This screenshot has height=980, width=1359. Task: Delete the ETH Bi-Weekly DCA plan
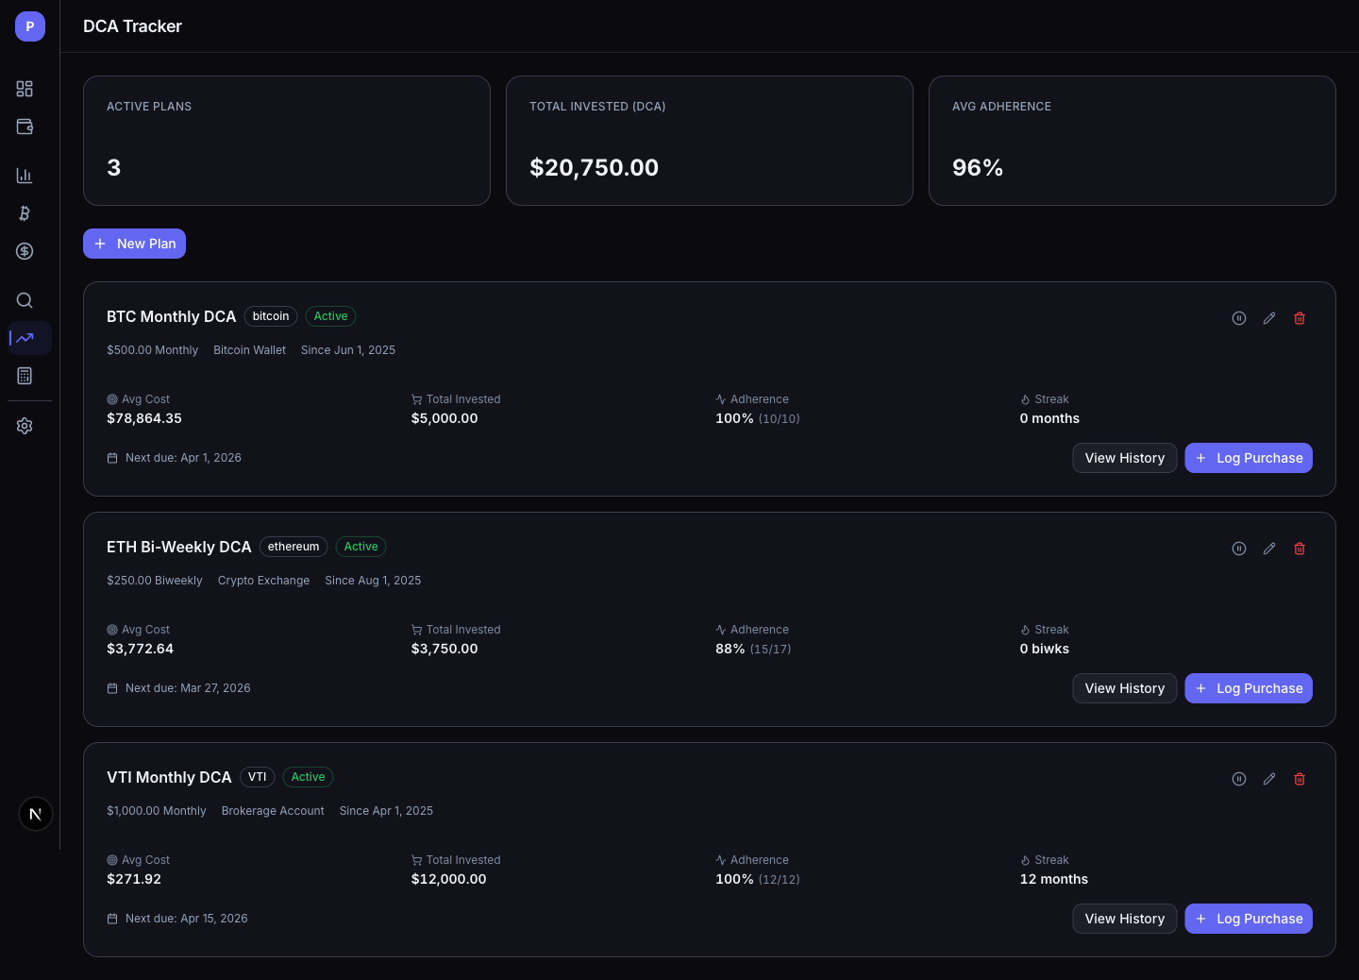point(1300,549)
